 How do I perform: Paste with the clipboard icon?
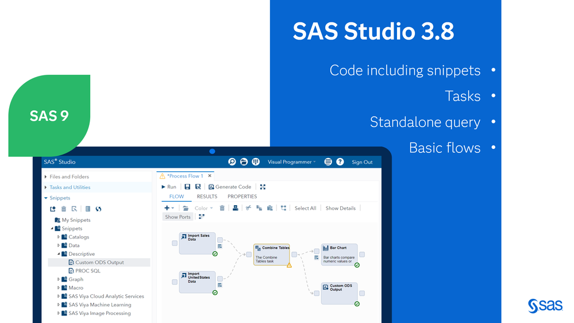(x=270, y=208)
